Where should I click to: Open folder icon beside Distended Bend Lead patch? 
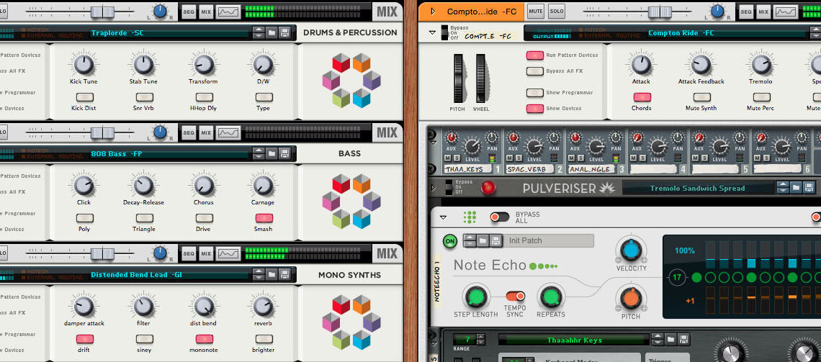(272, 275)
